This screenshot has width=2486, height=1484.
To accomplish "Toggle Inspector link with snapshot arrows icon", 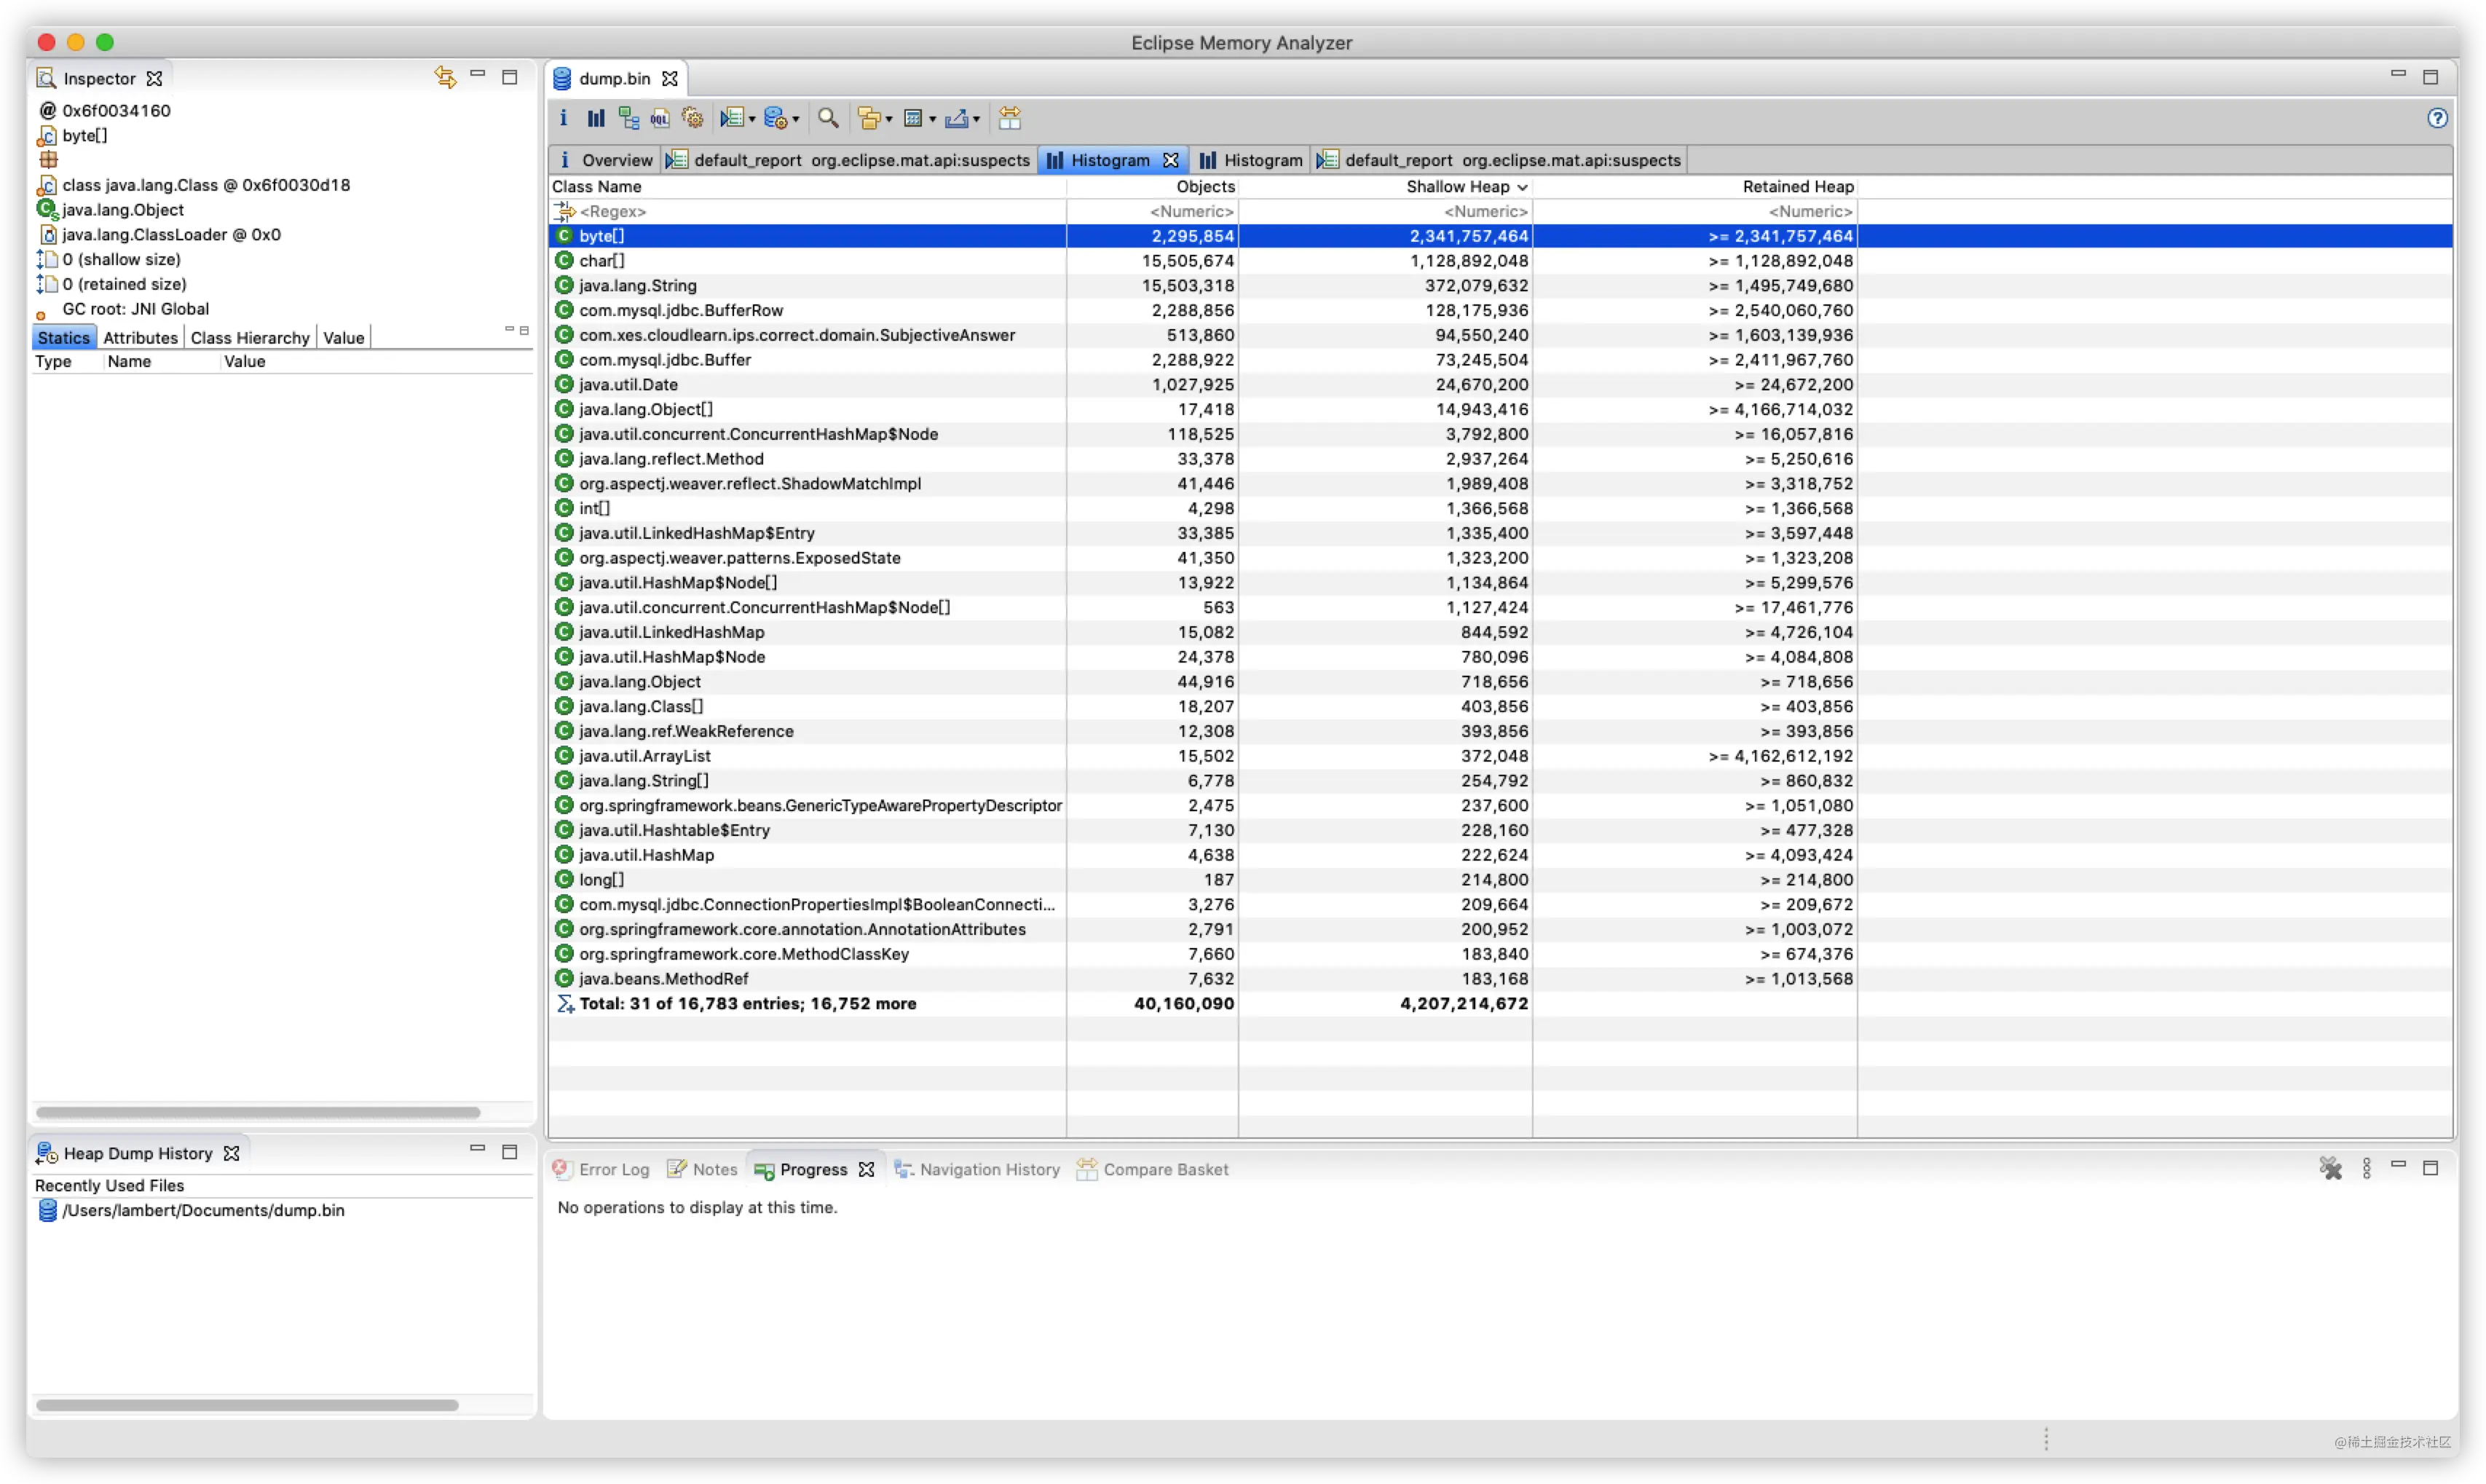I will tap(445, 77).
